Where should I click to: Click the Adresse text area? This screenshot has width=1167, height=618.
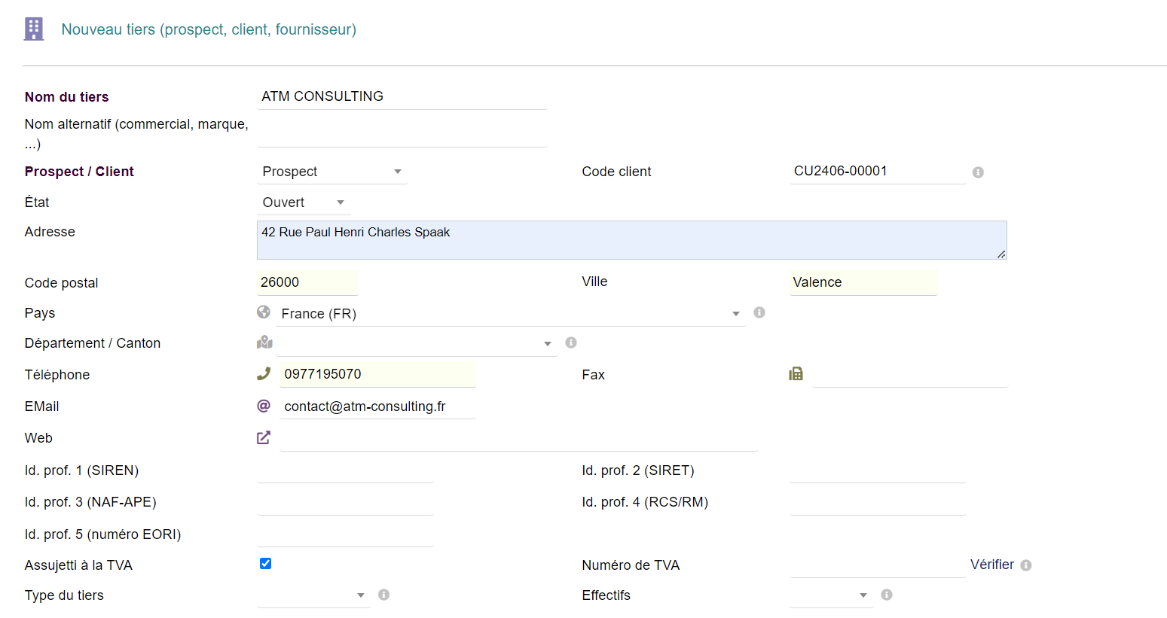[632, 240]
